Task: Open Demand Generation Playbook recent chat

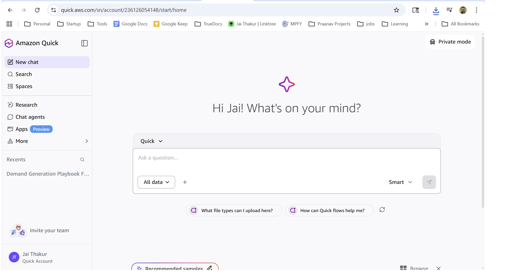Action: (x=48, y=174)
